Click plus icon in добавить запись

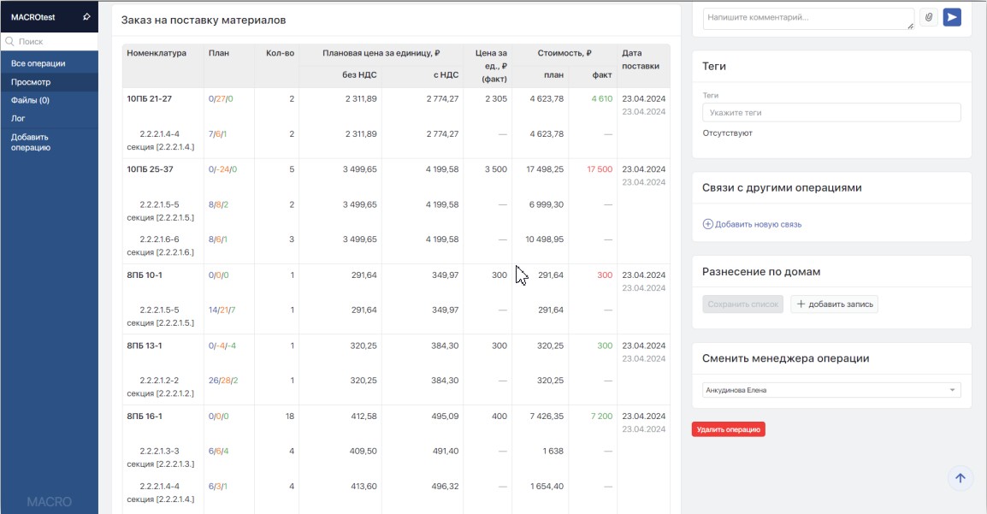point(801,304)
